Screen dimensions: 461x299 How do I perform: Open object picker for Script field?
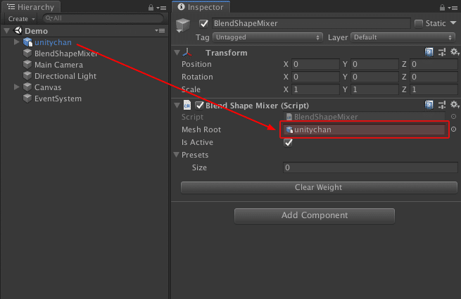tap(454, 116)
